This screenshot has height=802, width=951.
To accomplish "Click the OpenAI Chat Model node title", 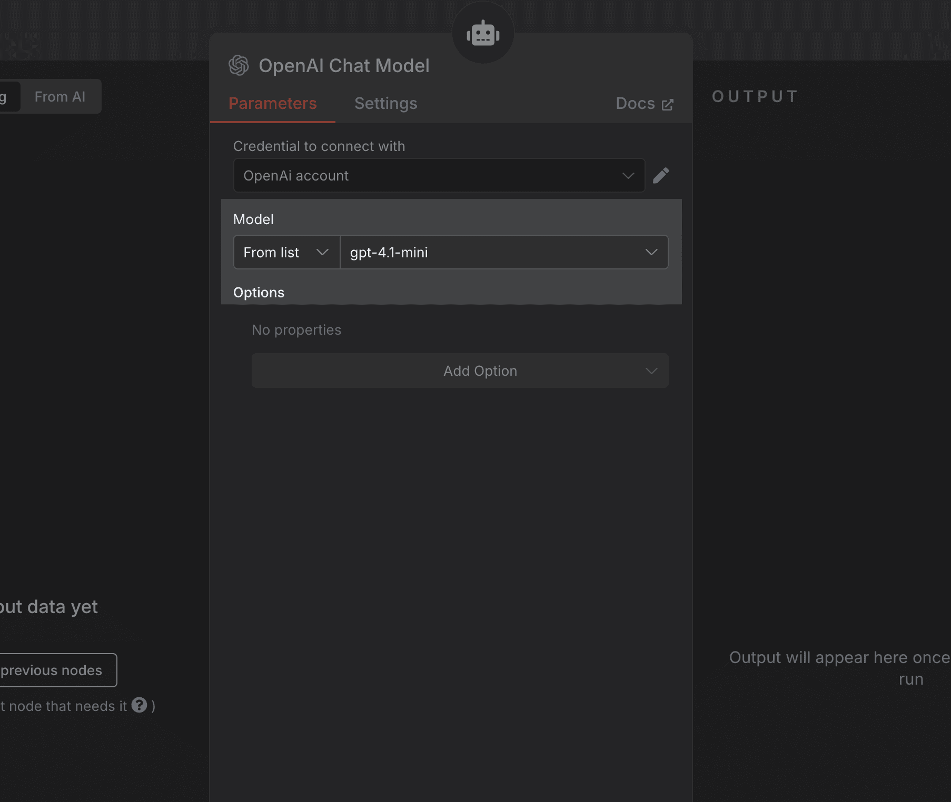I will pos(344,66).
